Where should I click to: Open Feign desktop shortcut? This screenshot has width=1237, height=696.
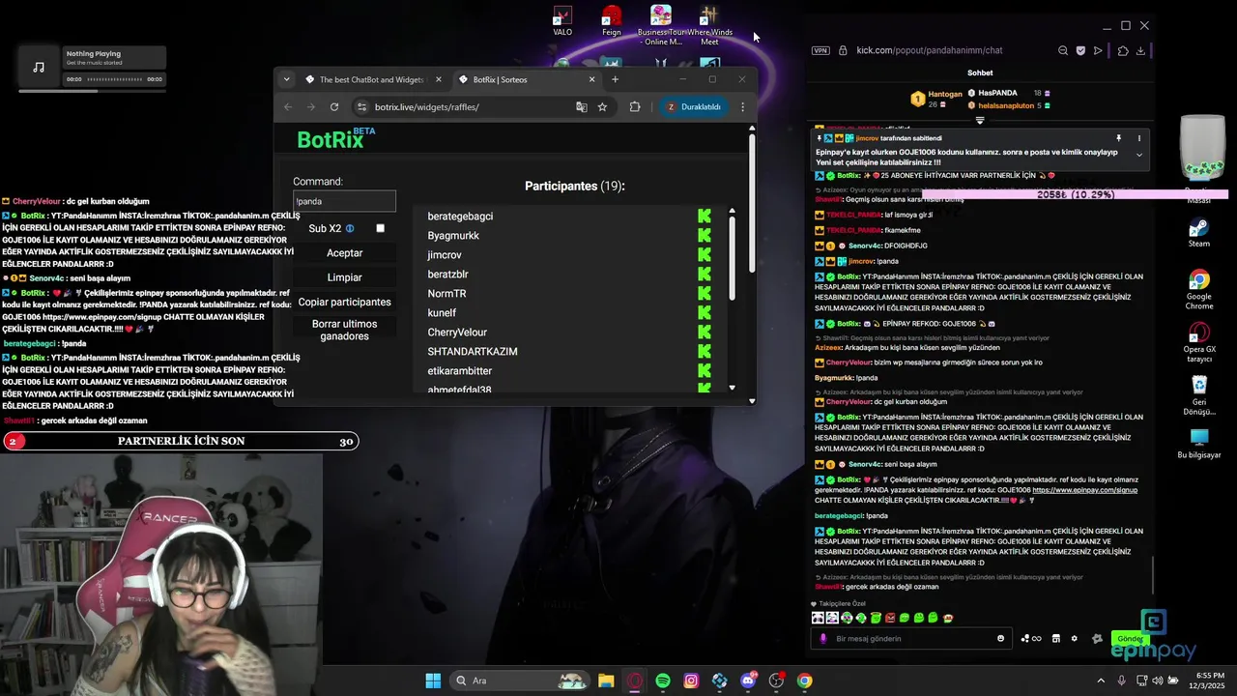click(611, 21)
